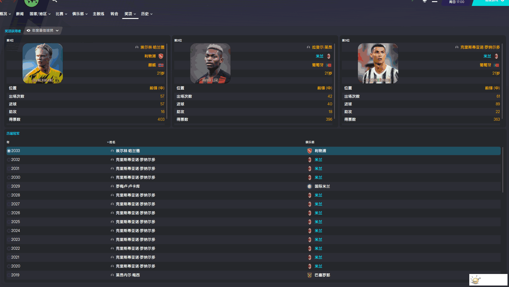Open 罗梅卢·卢卡库 player link in 2029 row
509x287 pixels.
coord(128,186)
